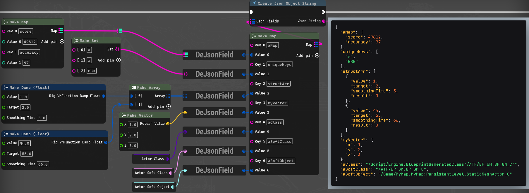Click the set input pin of the second DeJsonField node

click(186, 74)
